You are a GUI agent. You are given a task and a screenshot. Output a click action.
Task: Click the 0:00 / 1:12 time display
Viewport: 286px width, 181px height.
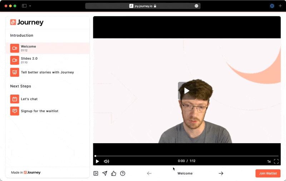pos(187,161)
